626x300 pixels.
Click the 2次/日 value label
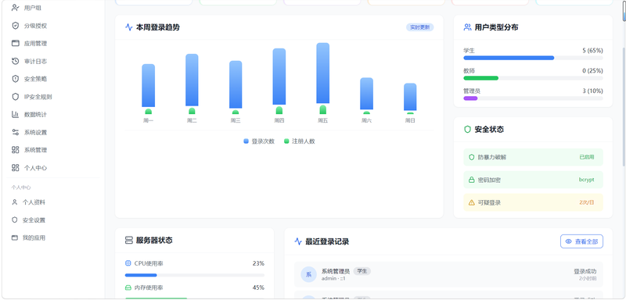(586, 202)
